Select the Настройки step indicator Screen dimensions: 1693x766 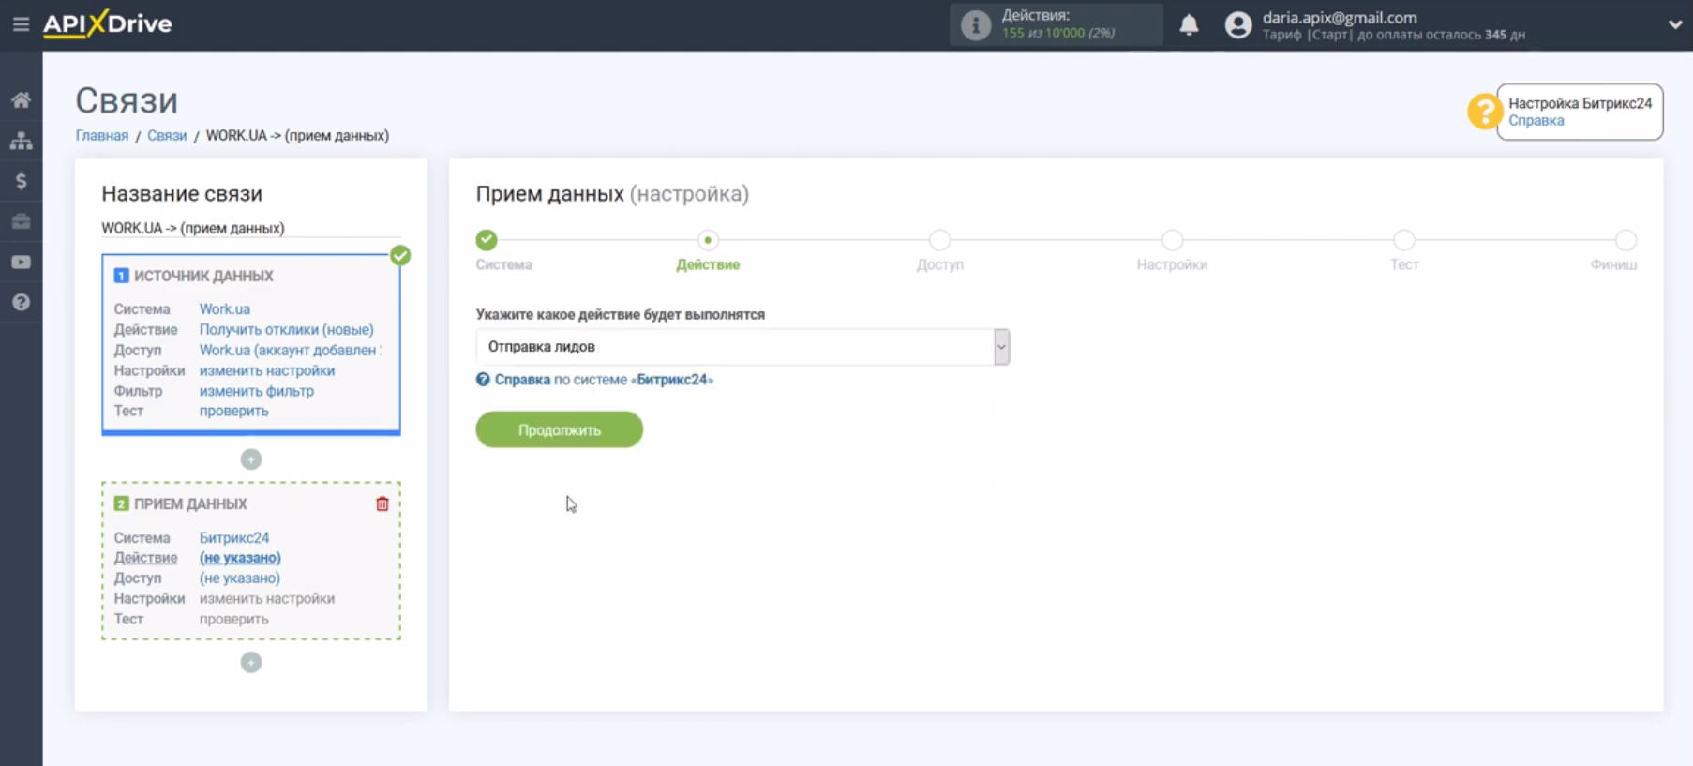tap(1172, 241)
